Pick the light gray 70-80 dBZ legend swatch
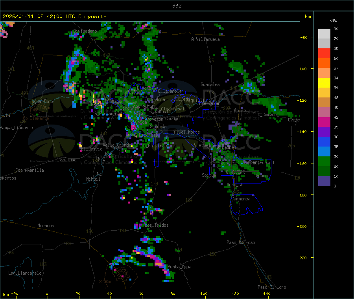Image resolution: width=354 pixels, height=299 pixels. point(324,34)
